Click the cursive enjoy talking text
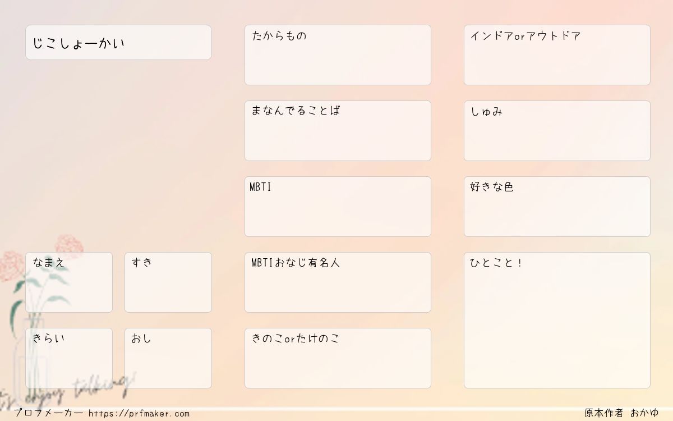673x421 pixels. click(67, 390)
